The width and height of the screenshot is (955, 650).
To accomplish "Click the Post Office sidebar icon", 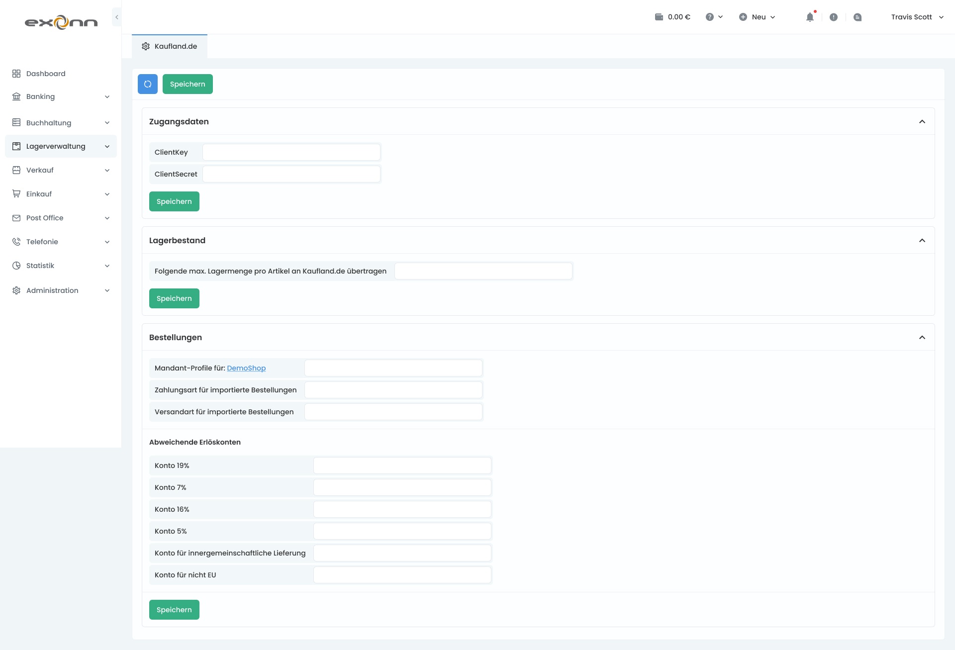I will [17, 218].
